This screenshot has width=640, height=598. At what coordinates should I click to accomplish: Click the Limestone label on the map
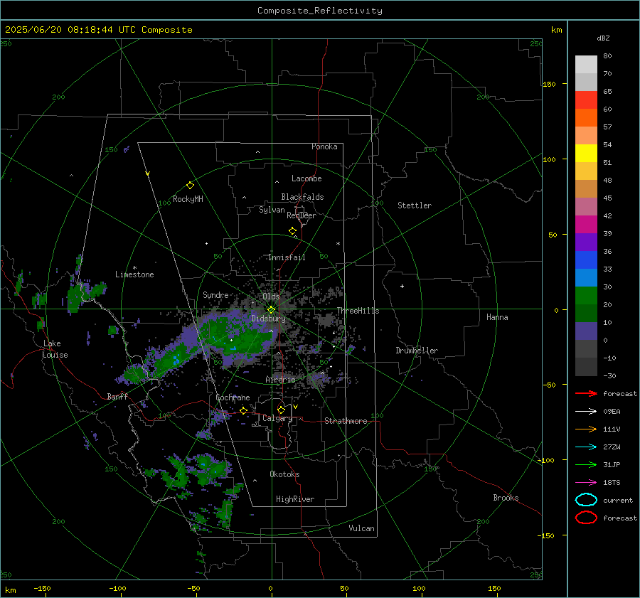[x=134, y=274]
